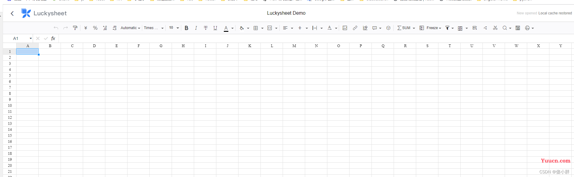Insert an image using the toolbar
574x177 pixels.
click(345, 28)
